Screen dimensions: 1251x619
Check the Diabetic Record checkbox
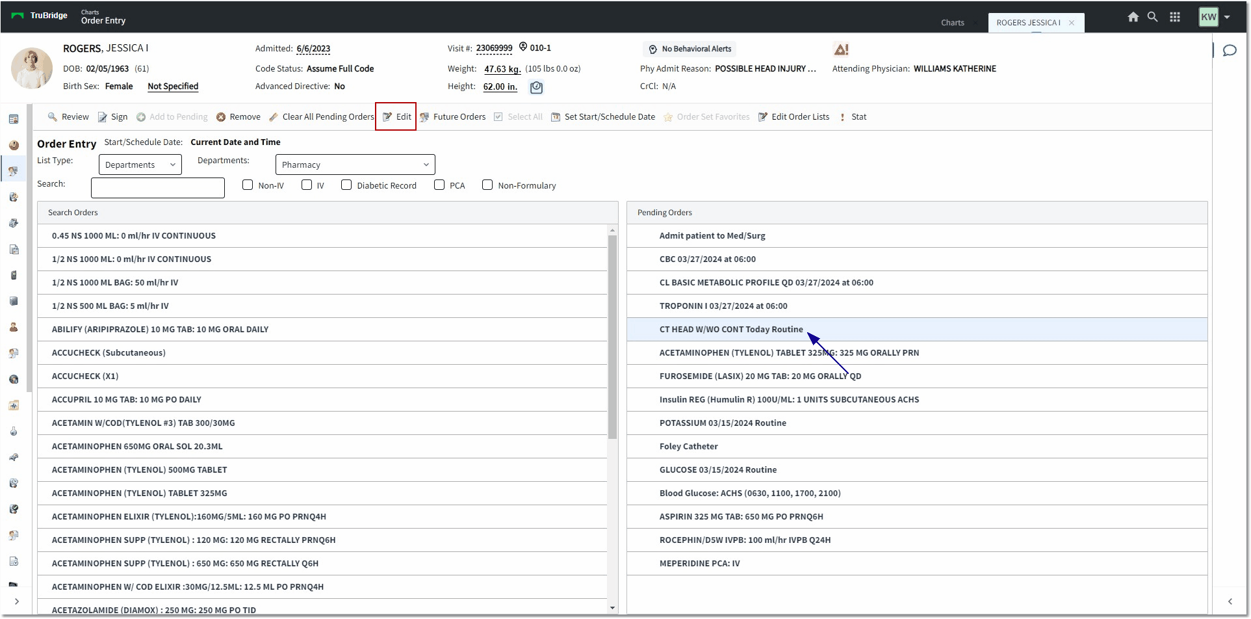click(346, 185)
